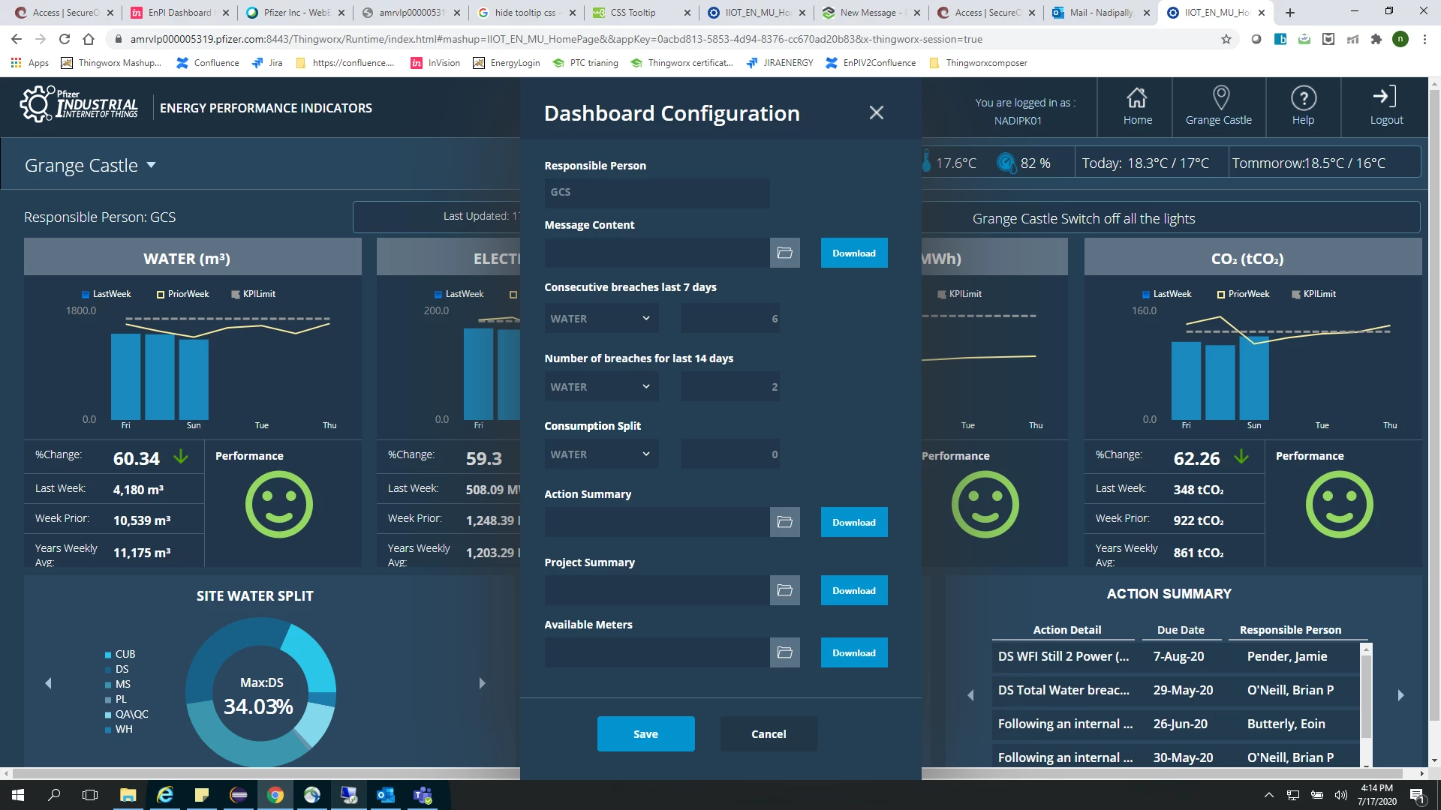The height and width of the screenshot is (810, 1441).
Task: Click the Logout icon
Action: coord(1385,97)
